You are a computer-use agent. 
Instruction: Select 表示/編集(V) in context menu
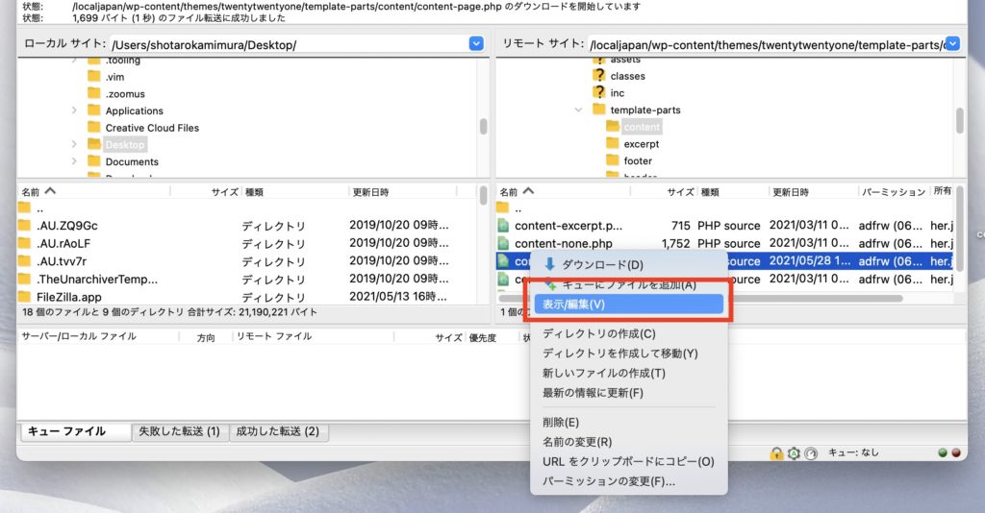coord(629,305)
